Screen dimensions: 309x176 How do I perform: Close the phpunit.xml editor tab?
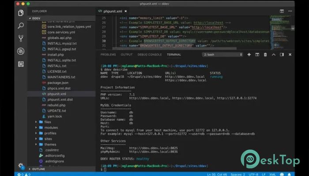point(125,11)
